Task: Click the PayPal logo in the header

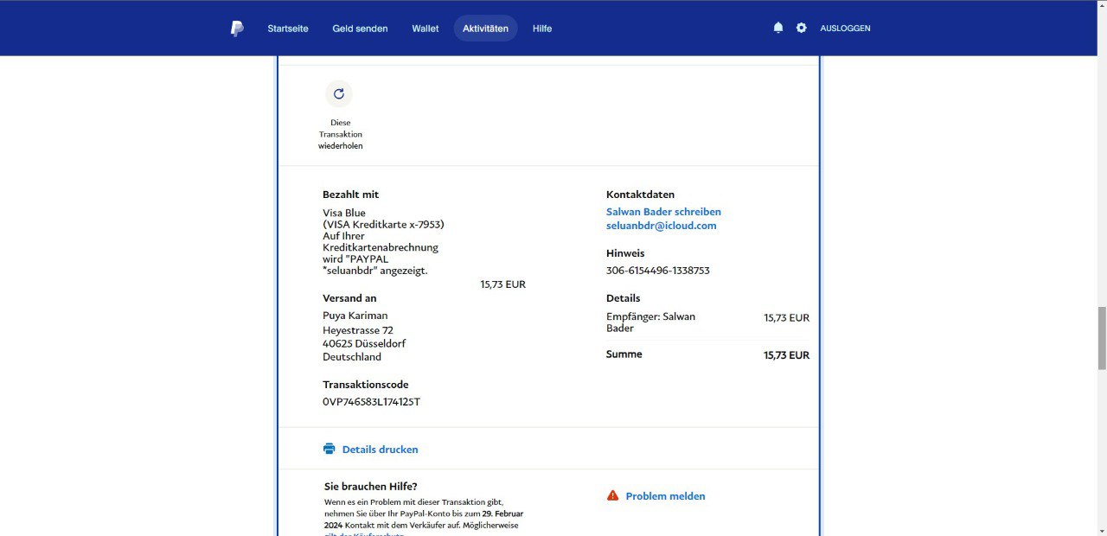Action: coord(237,29)
